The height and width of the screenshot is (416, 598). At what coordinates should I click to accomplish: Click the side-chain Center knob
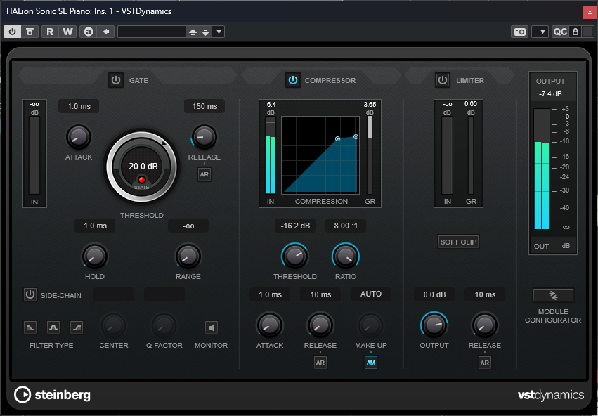pos(113,325)
